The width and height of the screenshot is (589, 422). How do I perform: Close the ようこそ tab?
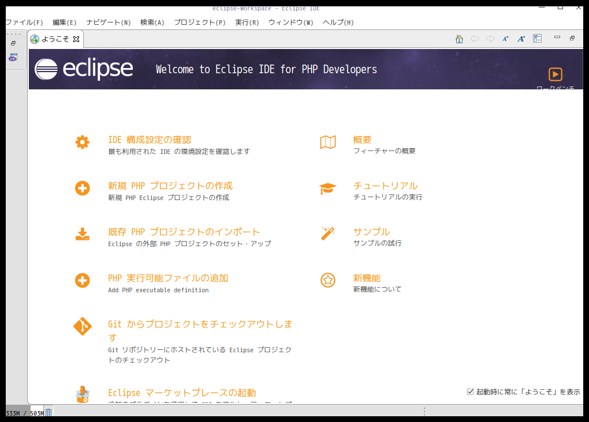click(x=76, y=39)
